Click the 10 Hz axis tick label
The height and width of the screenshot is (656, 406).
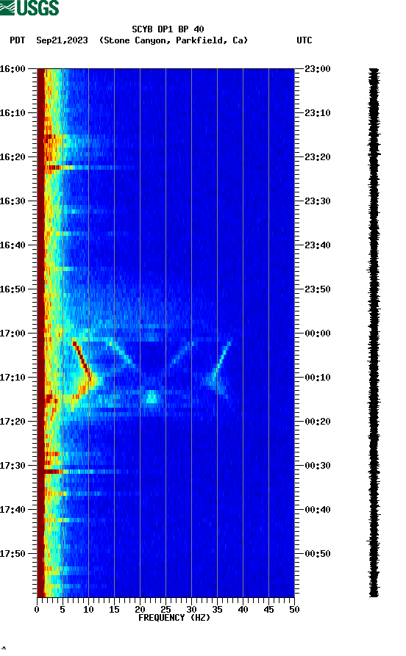pyautogui.click(x=88, y=610)
